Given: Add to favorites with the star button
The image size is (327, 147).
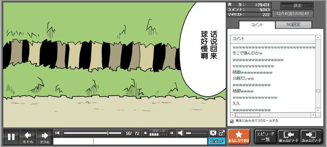Looking at the screenshot, I should click(x=239, y=137).
